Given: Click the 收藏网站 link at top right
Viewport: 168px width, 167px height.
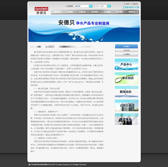Looking at the screenshot, I should click(x=135, y=4).
